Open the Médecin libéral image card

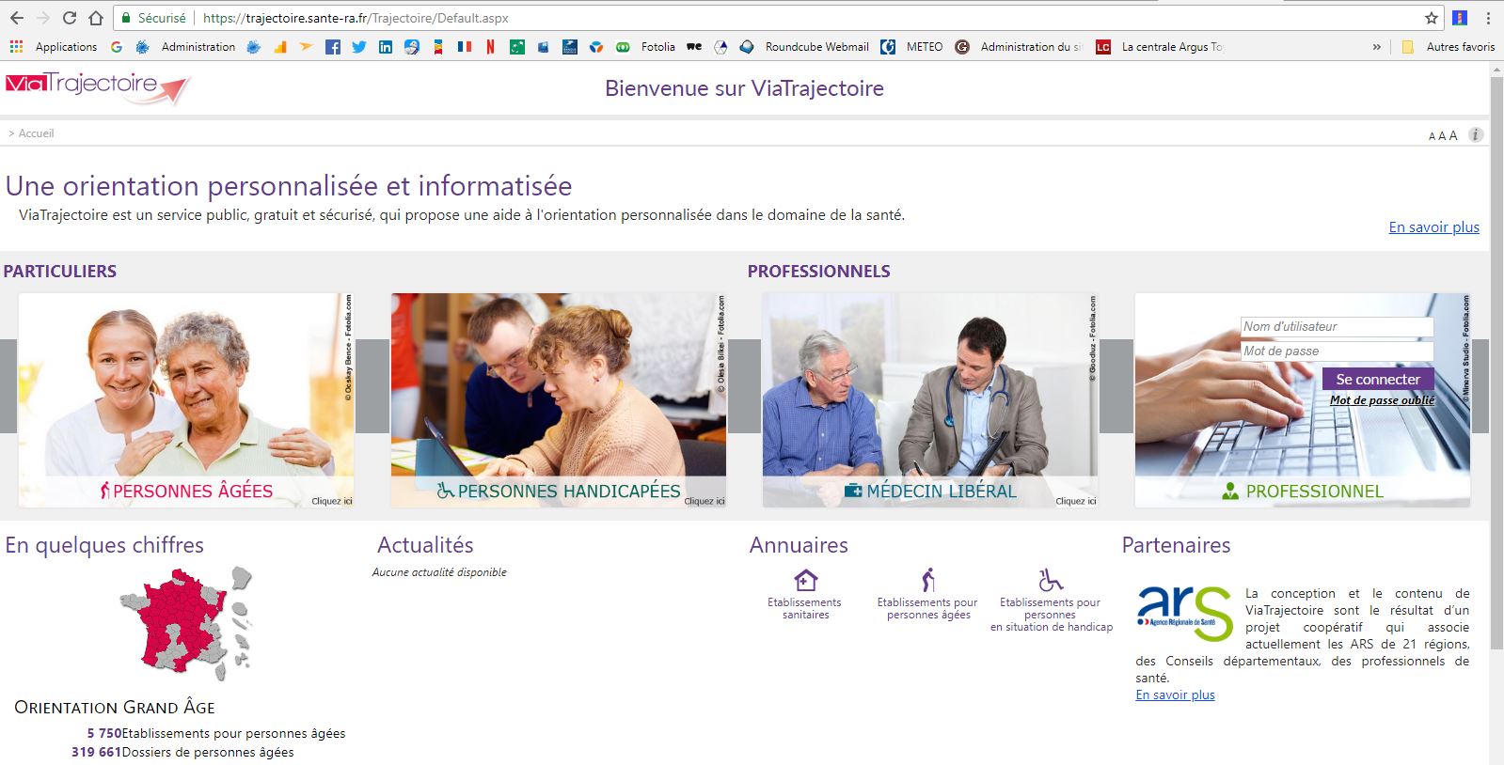(930, 400)
